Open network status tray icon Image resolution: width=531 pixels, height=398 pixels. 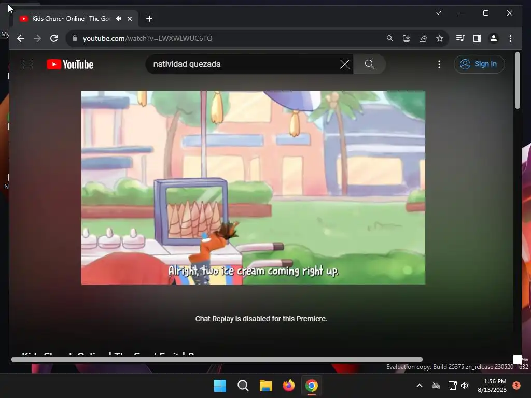coord(452,386)
